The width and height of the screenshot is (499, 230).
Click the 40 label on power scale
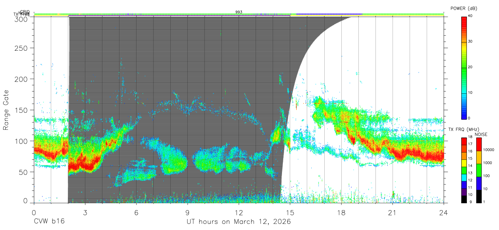(470, 16)
